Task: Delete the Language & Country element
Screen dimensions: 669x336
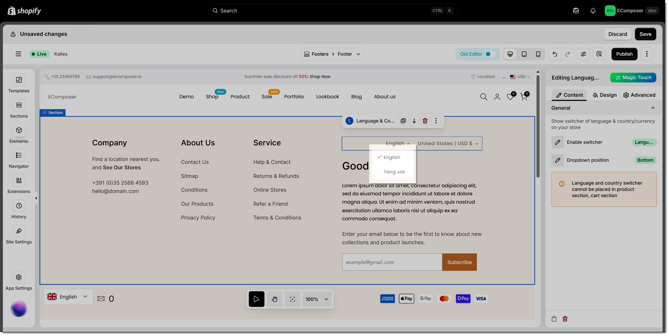Action: pyautogui.click(x=425, y=121)
